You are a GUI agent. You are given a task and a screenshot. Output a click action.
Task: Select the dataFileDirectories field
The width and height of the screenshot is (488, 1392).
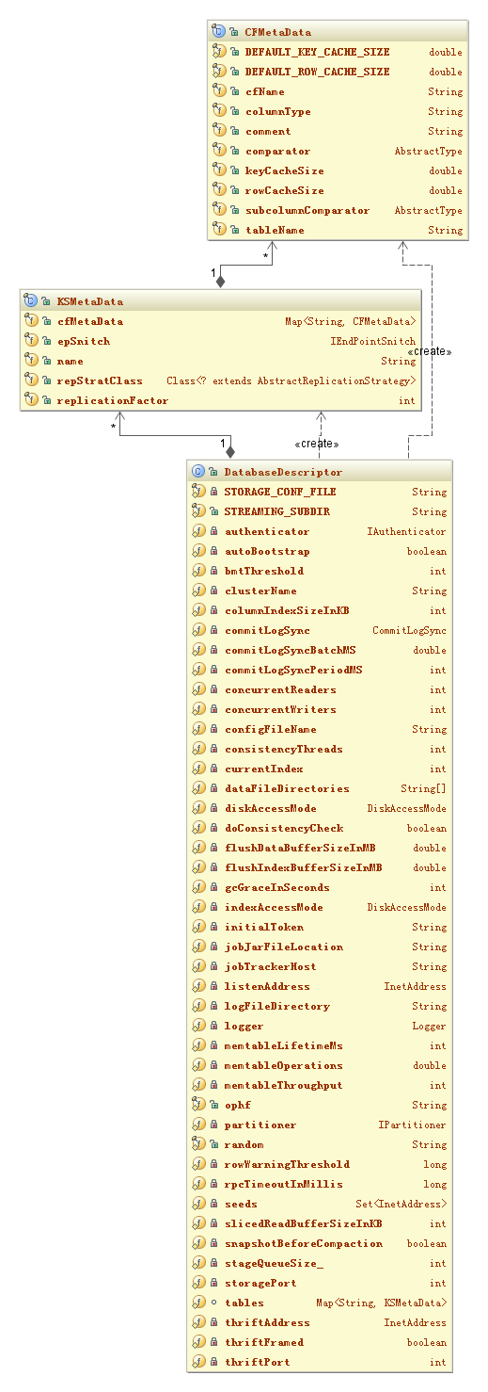[320, 788]
